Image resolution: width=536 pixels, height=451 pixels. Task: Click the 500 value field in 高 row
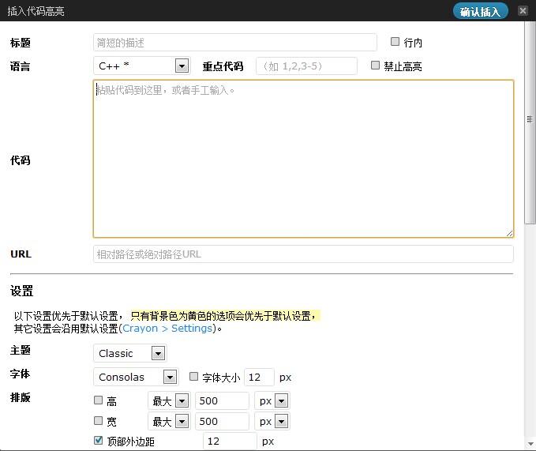222,400
